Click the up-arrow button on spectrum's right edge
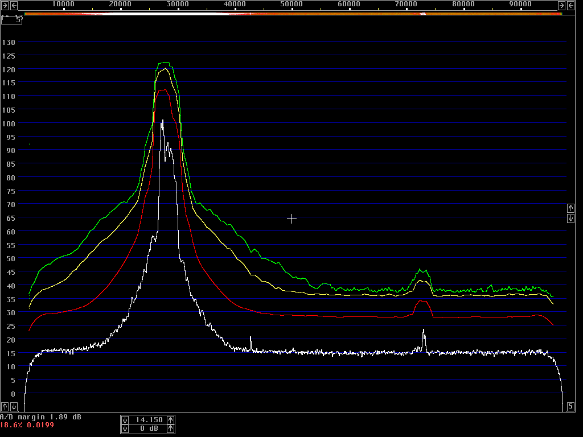 coord(570,208)
